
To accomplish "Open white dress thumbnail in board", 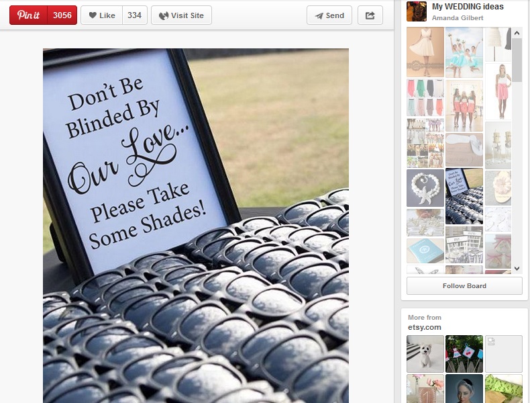I will [x=425, y=52].
